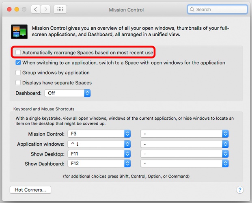Open Application windows keyboard shortcut dropdown
This screenshot has width=252, height=203.
(99, 144)
